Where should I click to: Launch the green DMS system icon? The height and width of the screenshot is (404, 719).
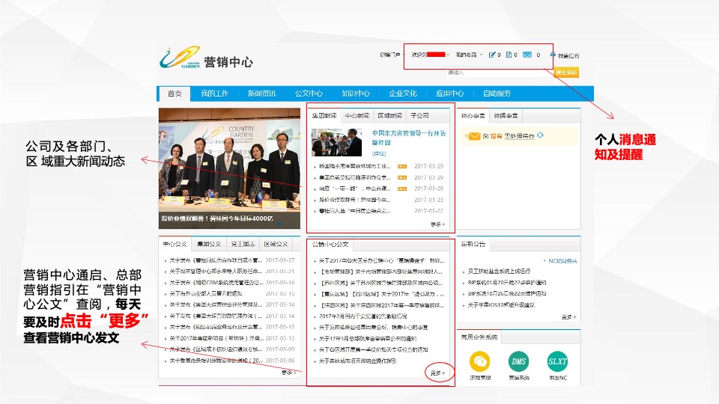coord(518,361)
